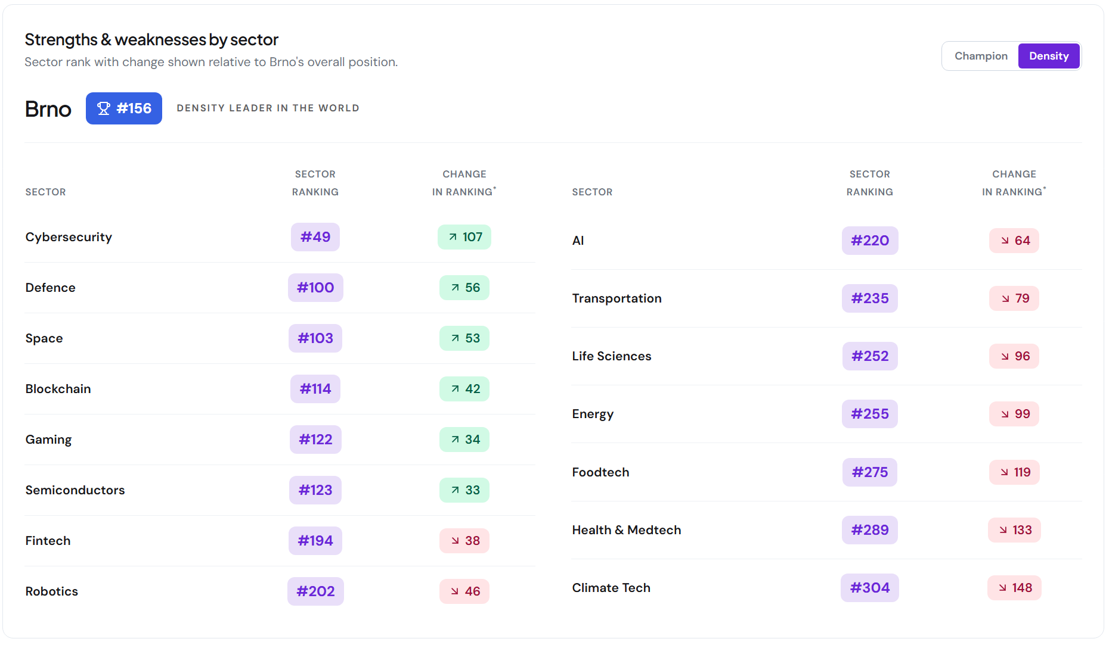The image size is (1109, 645).
Task: Click the down arrow in Energy change
Action: pyautogui.click(x=1005, y=414)
